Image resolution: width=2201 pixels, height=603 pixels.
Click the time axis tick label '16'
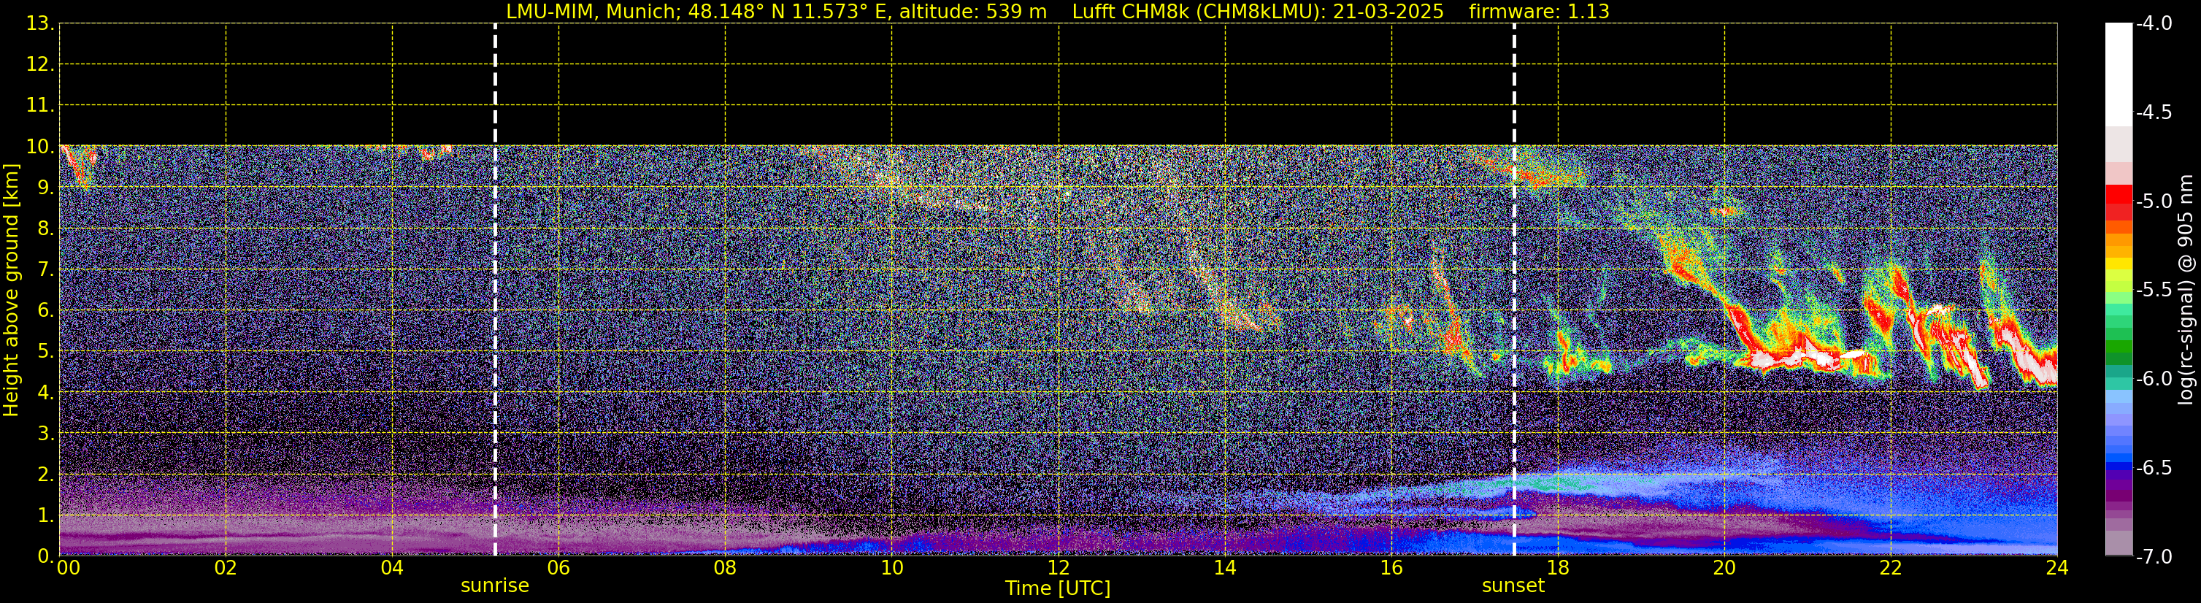(x=1392, y=569)
